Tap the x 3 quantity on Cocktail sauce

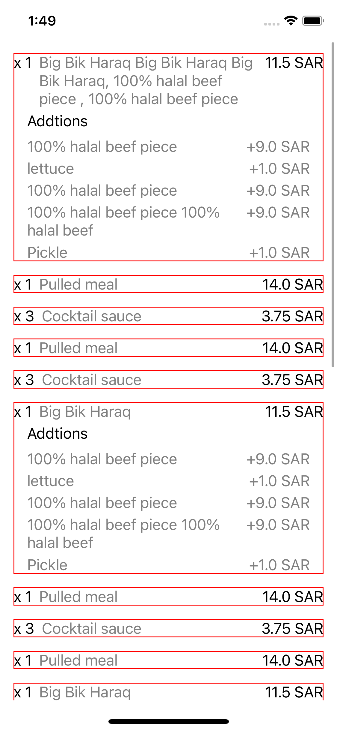[x=23, y=316]
